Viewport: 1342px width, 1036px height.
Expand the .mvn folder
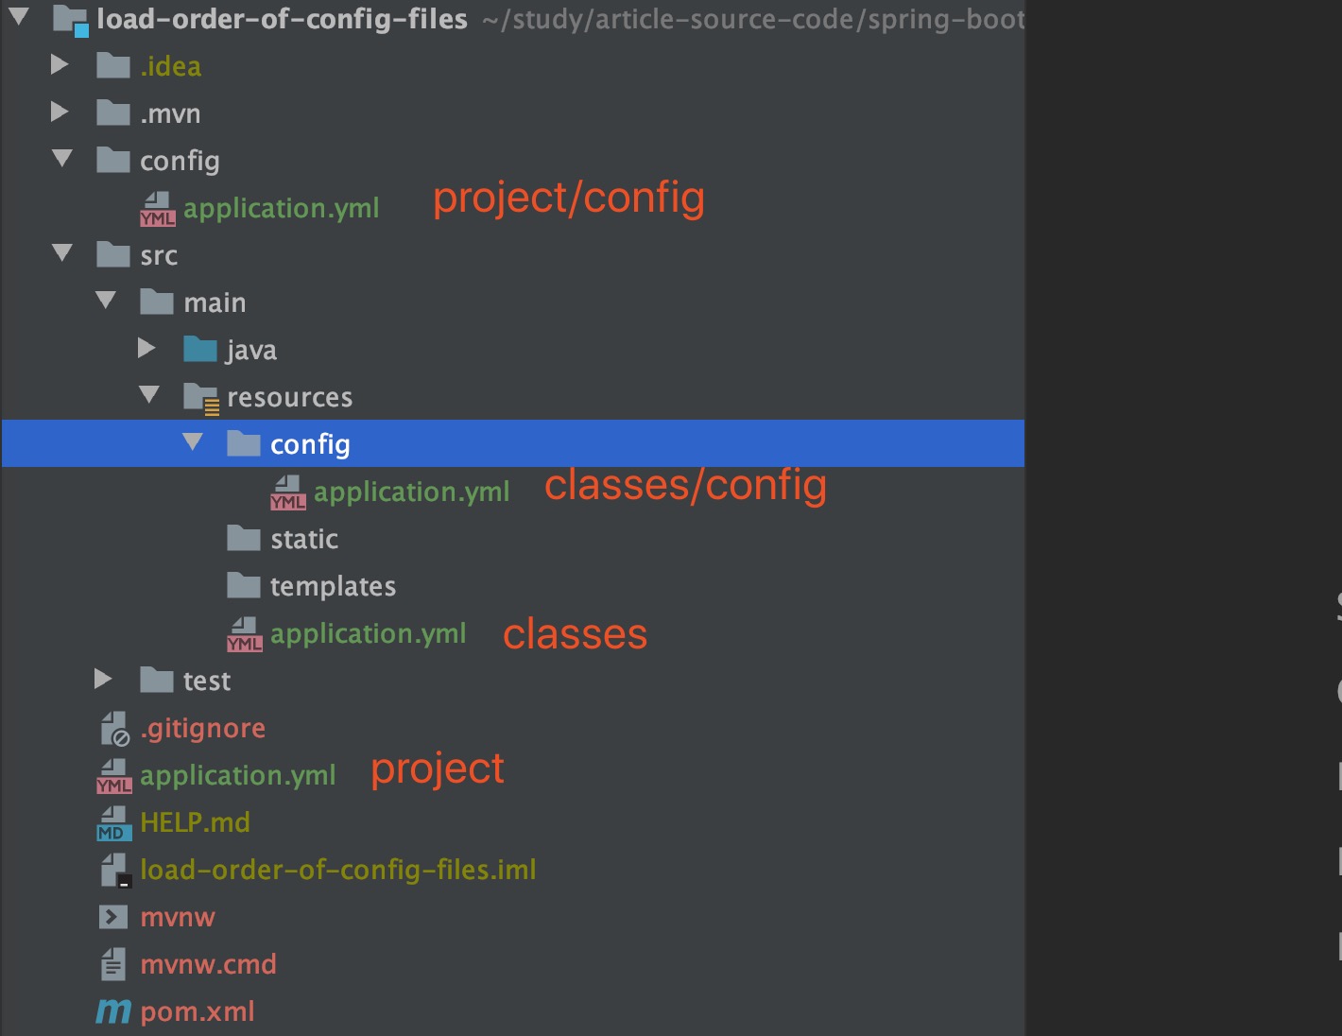coord(60,112)
